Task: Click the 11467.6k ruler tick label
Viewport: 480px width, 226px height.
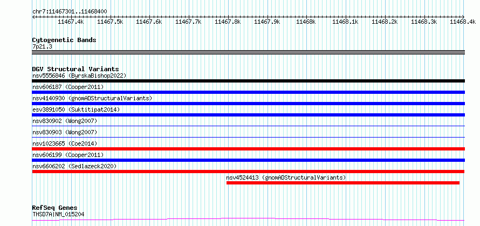Action: click(149, 22)
